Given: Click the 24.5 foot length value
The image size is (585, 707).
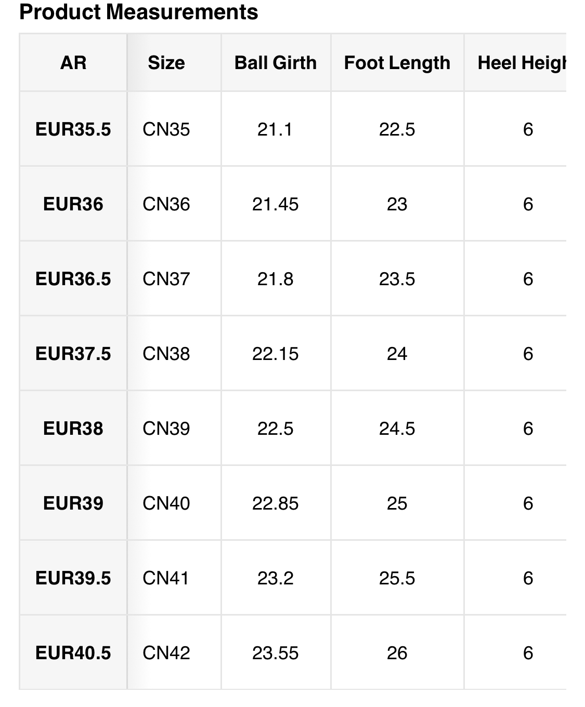Looking at the screenshot, I should 397,429.
